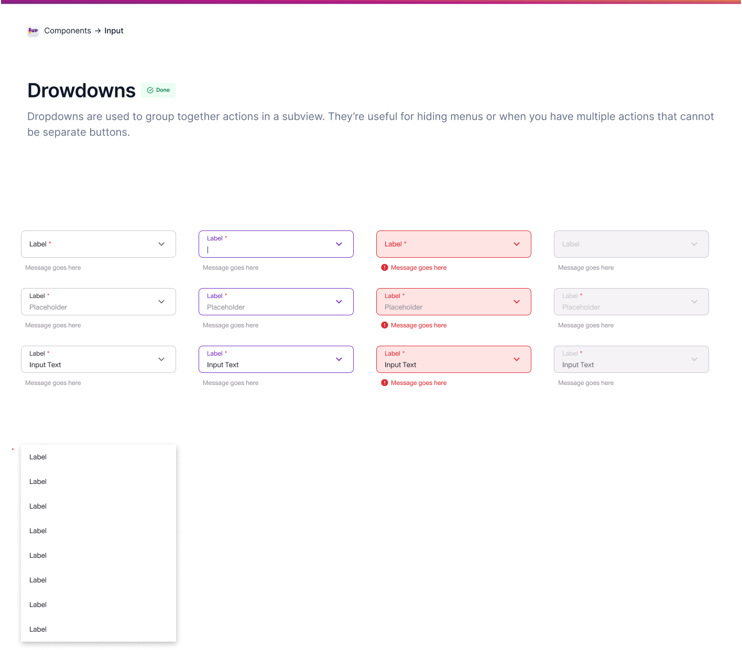Click error icon below red Input Text dropdown

click(385, 383)
